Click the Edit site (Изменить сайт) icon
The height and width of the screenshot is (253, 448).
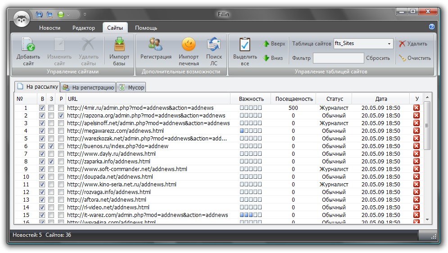tap(59, 45)
